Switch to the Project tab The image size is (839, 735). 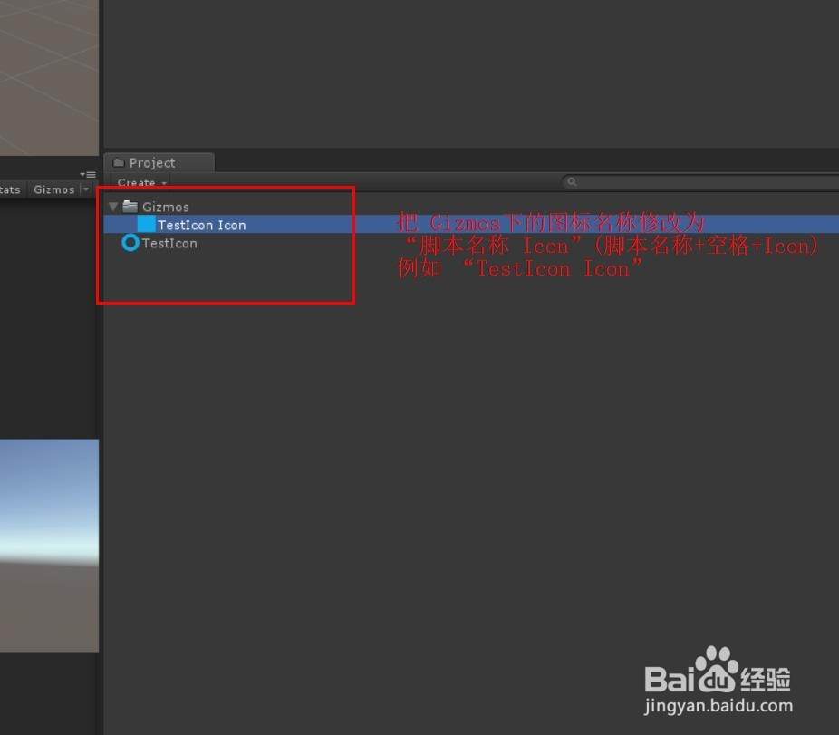[x=150, y=161]
